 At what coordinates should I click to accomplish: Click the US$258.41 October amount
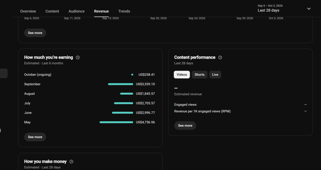(147, 75)
